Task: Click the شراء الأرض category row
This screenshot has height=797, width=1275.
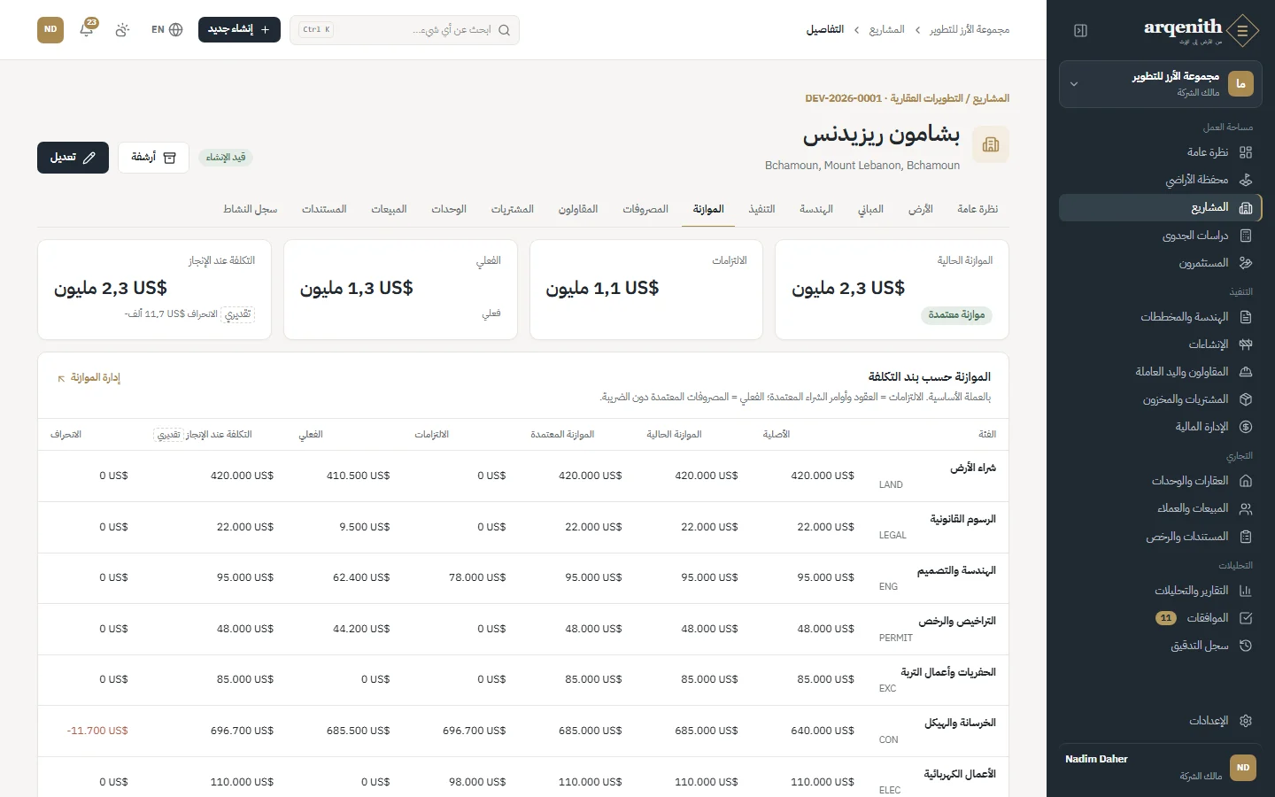Action: click(x=523, y=476)
